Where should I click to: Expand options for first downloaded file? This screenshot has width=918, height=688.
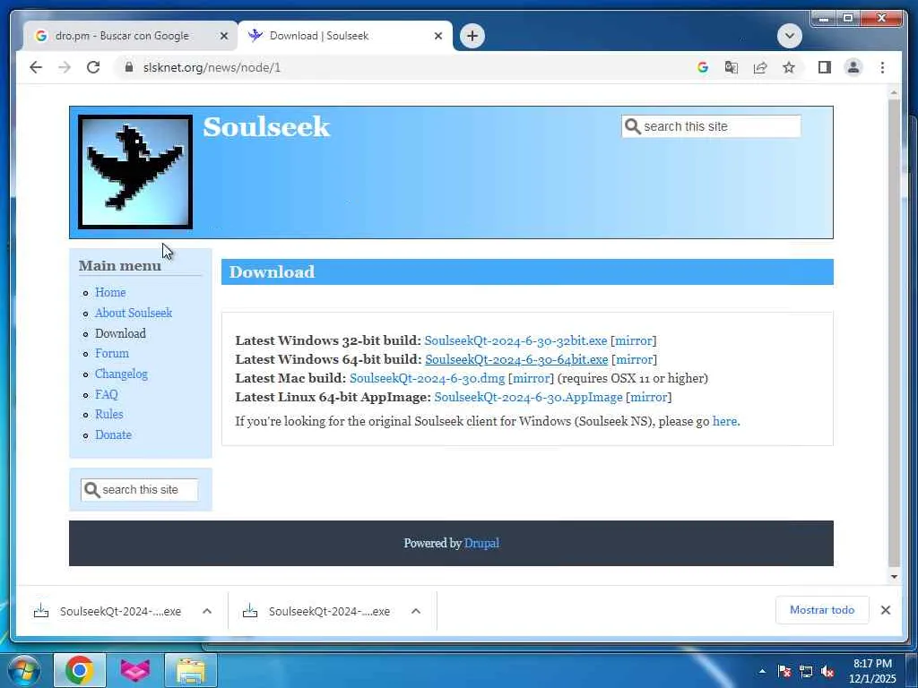(x=207, y=611)
